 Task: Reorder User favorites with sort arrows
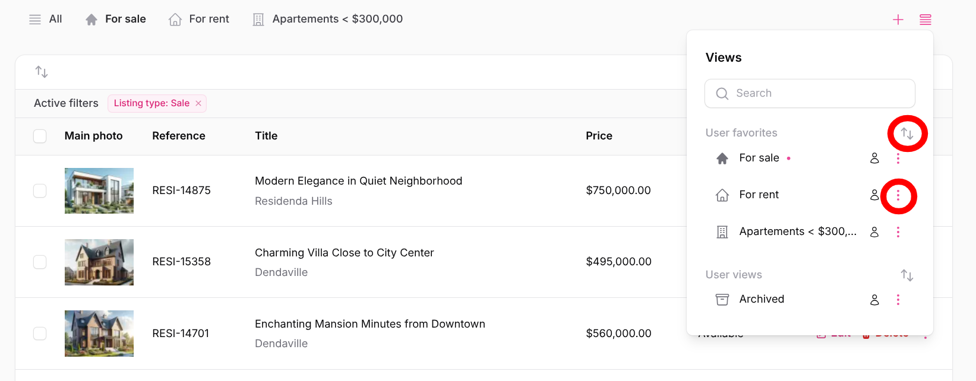coord(906,134)
